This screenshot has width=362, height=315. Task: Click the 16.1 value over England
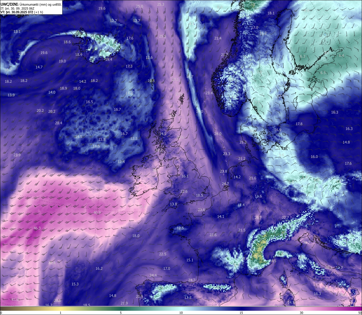click(185, 176)
